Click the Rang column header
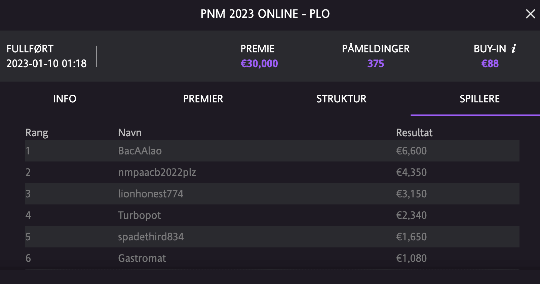Viewport: 540px width, 284px height. pyautogui.click(x=37, y=133)
